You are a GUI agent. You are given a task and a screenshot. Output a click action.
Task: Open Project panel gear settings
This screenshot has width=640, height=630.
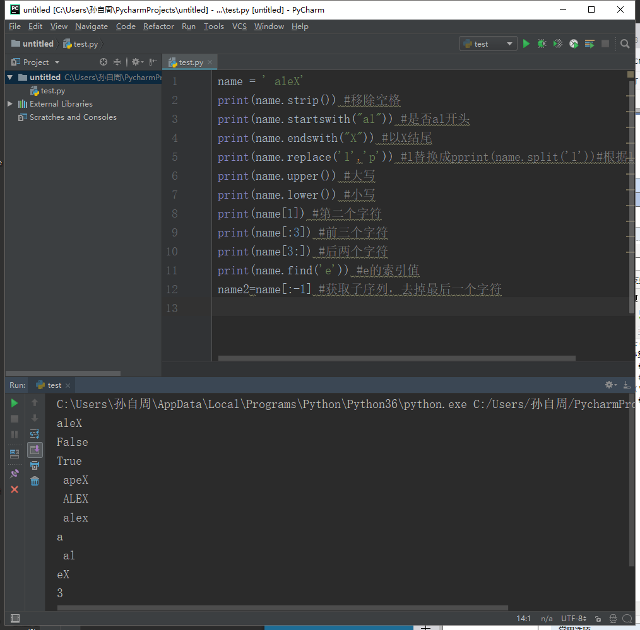coord(137,62)
